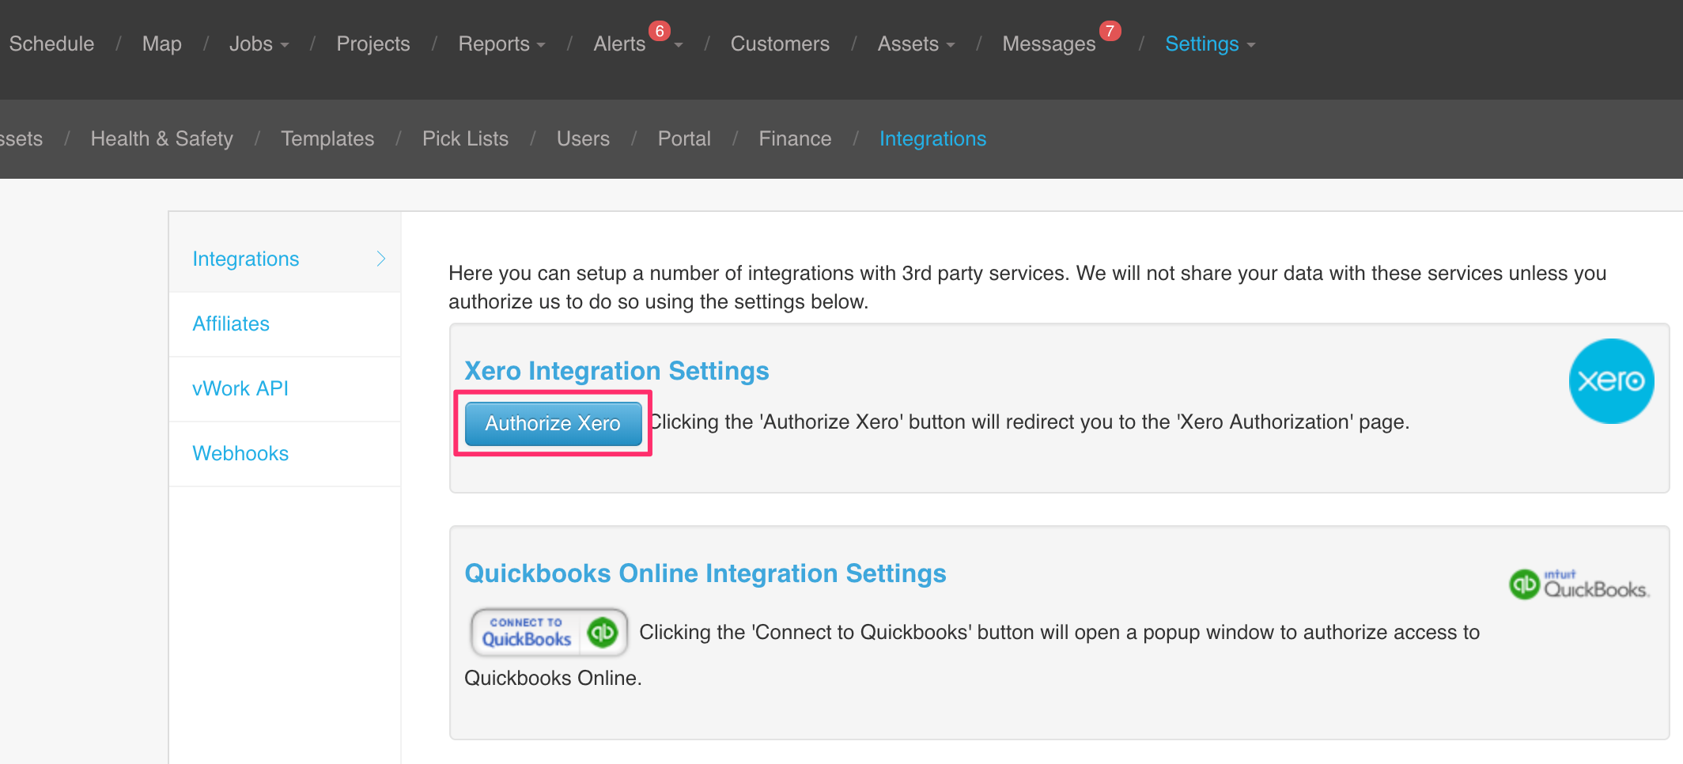
Task: Expand the Reports dropdown menu
Action: click(501, 44)
